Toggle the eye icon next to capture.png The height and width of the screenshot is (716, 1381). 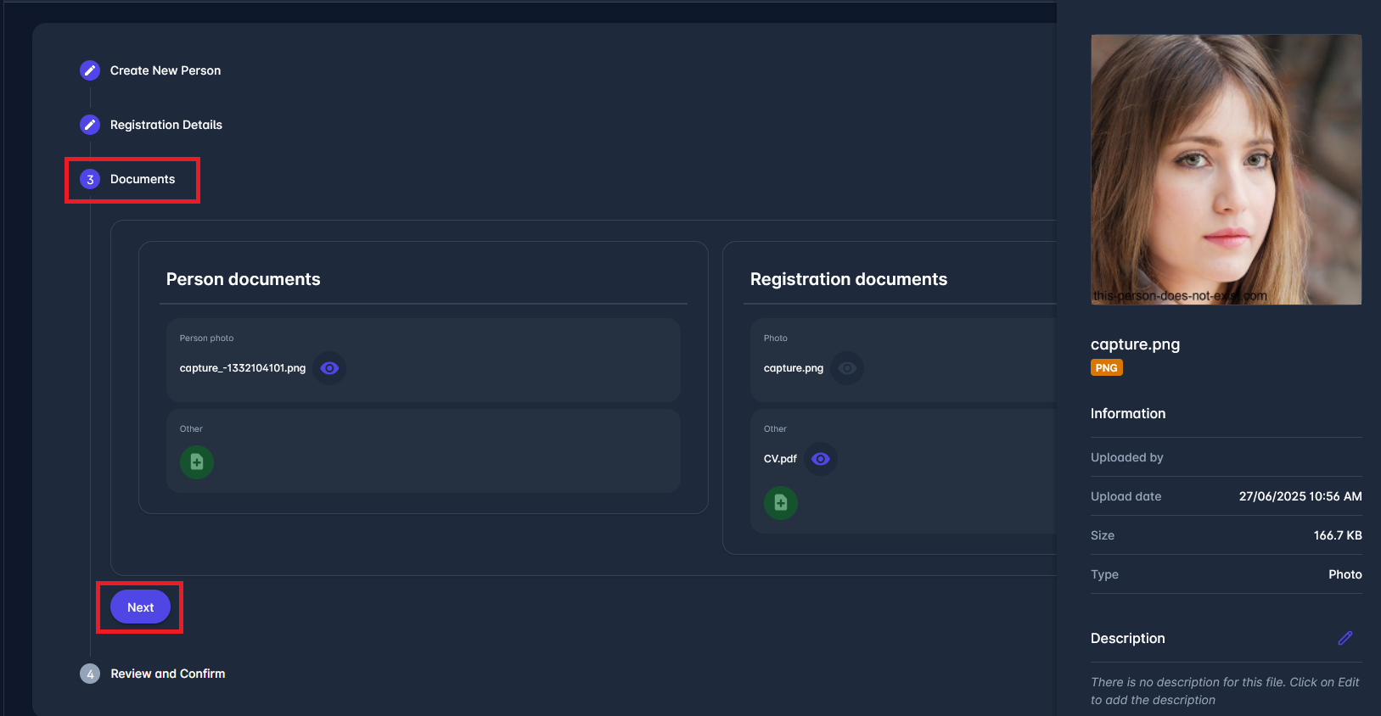[x=847, y=368]
